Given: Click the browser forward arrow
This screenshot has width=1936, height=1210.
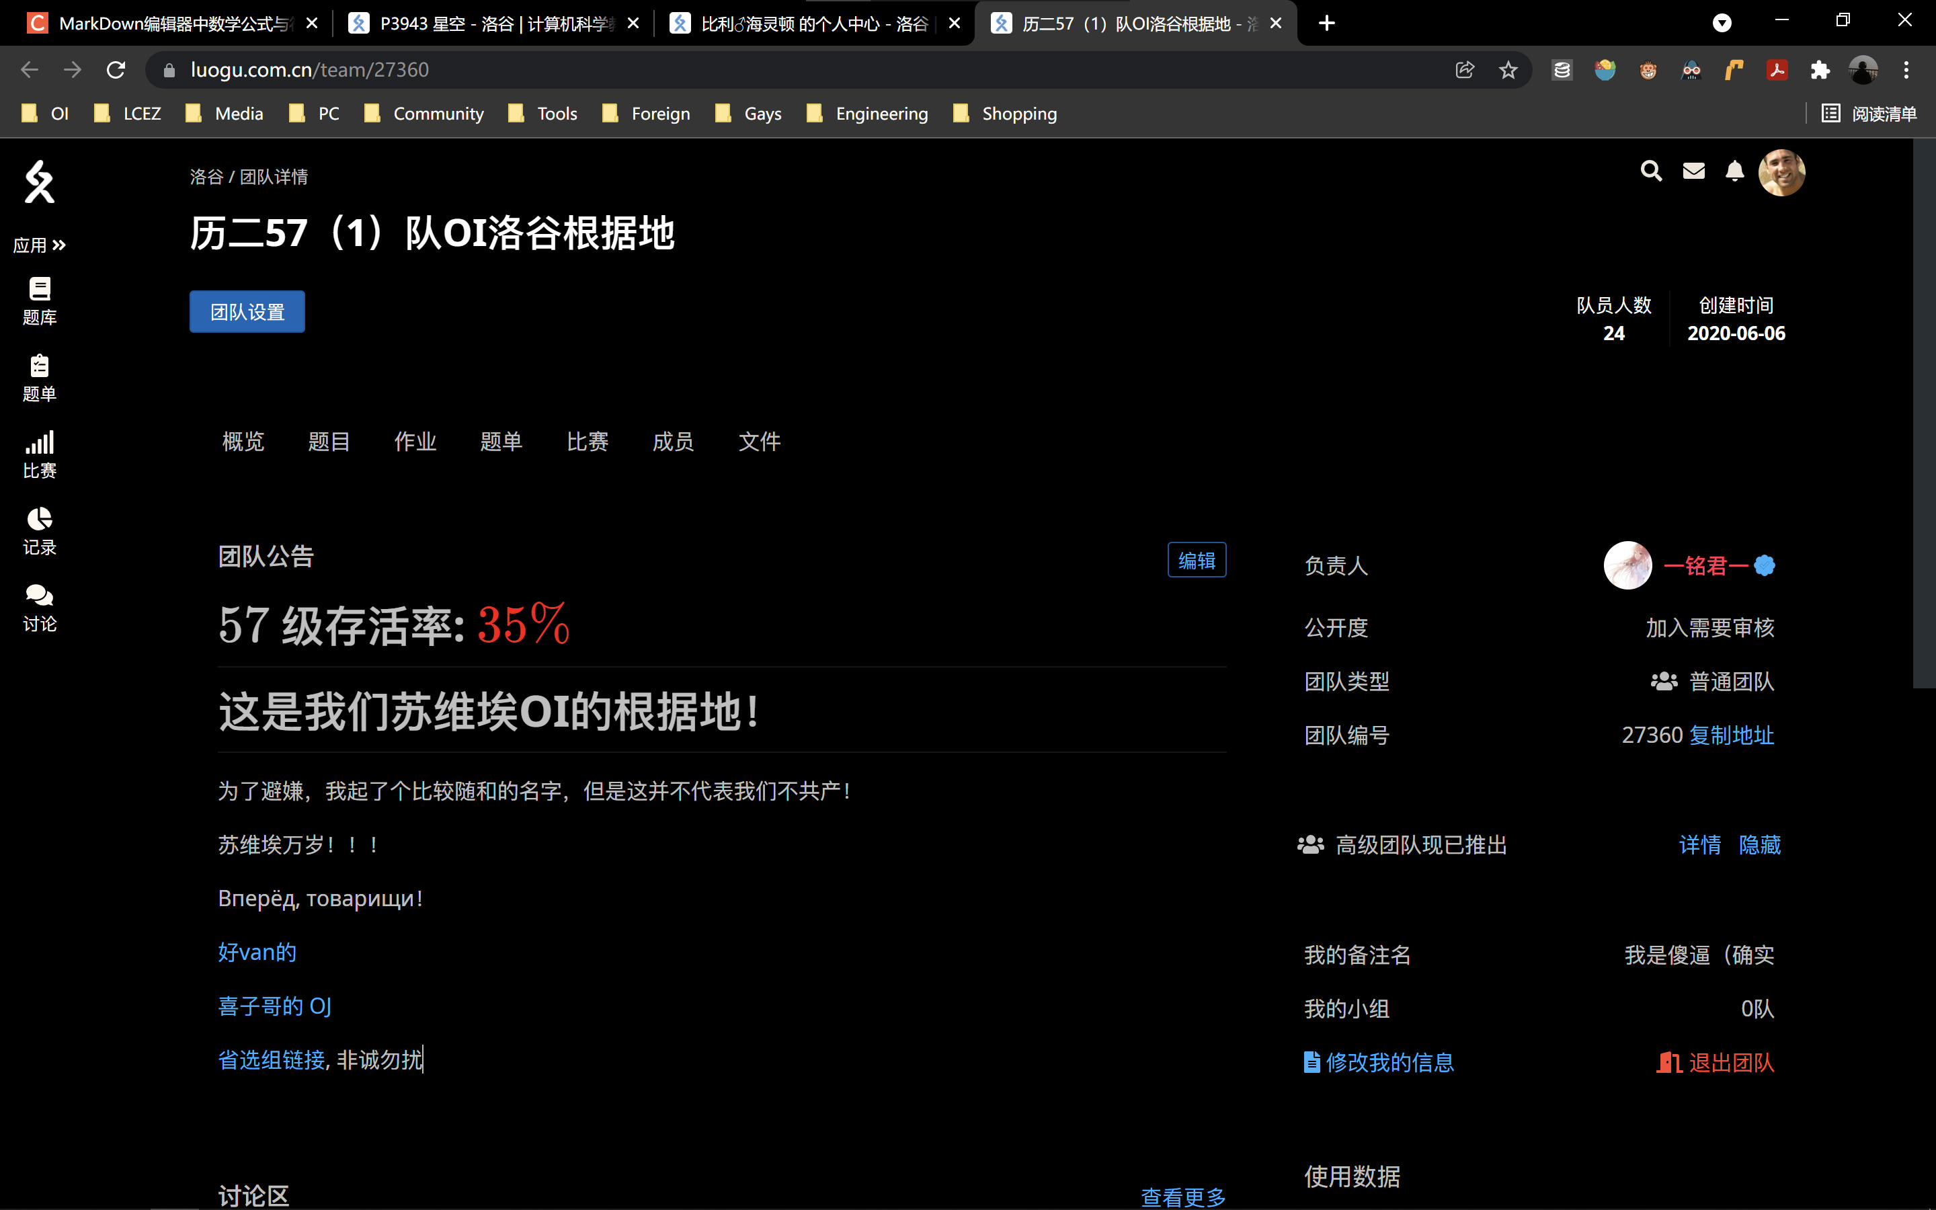Looking at the screenshot, I should [73, 70].
